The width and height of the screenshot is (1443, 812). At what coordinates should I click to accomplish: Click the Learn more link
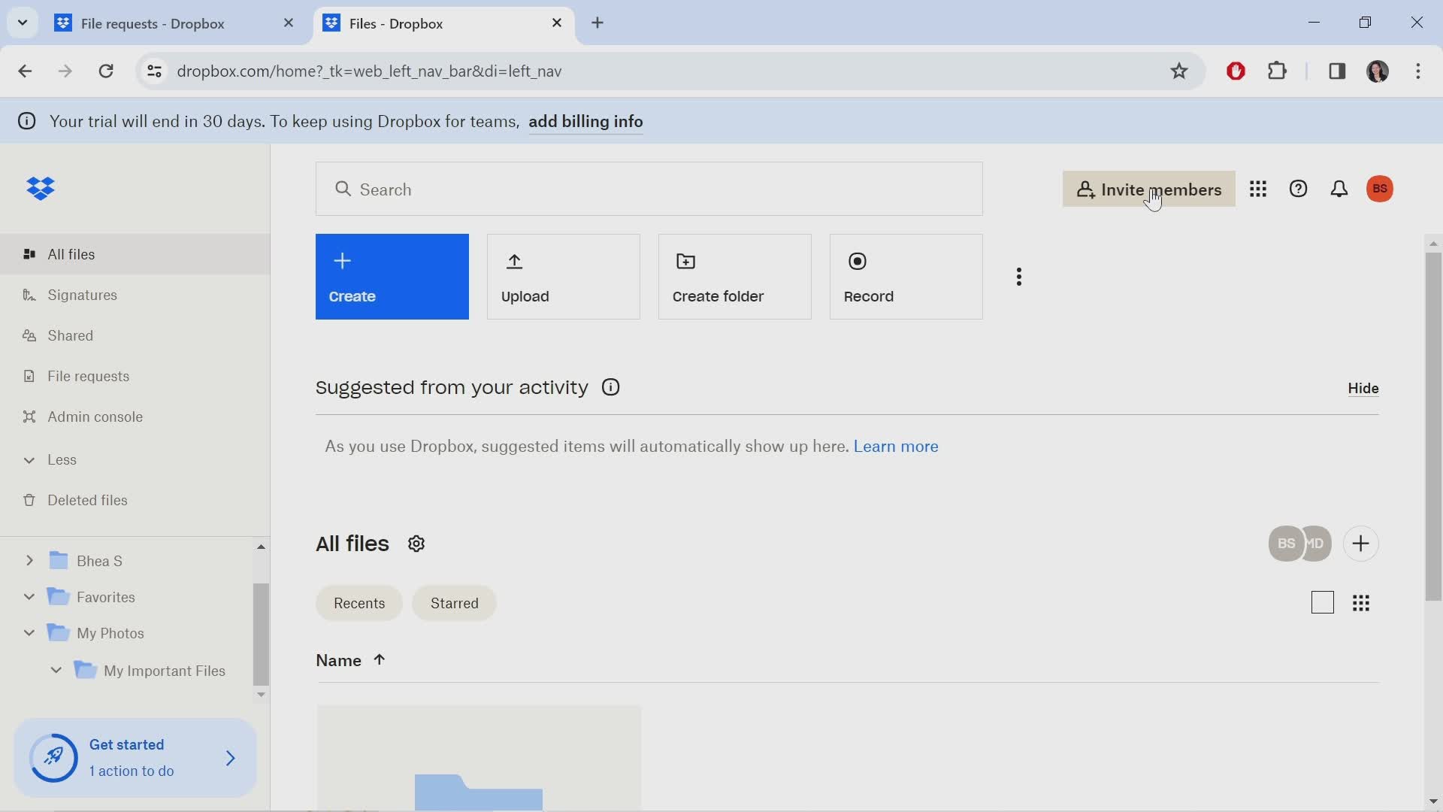coord(896,446)
